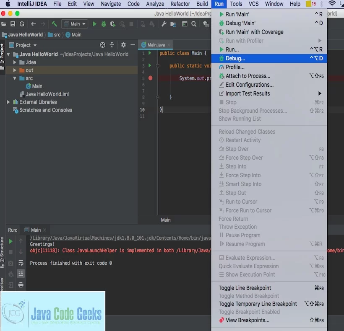
Task: Click the run gutter arrow on line 1
Action: tap(150, 53)
